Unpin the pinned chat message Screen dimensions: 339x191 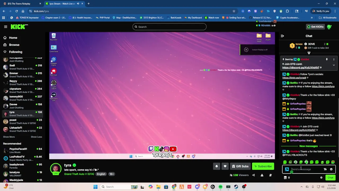pyautogui.click(x=327, y=59)
